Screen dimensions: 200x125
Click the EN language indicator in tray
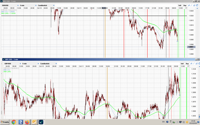[x=164, y=122]
